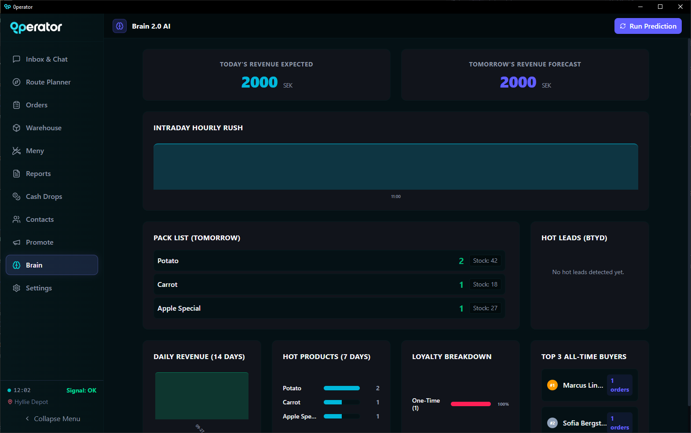
Task: Open the Settings page
Action: (x=52, y=288)
